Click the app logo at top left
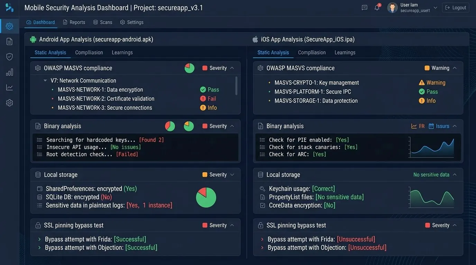Image resolution: width=476 pixels, height=265 pixels. point(9,7)
